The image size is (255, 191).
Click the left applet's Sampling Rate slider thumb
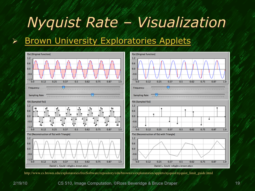coord(93,95)
